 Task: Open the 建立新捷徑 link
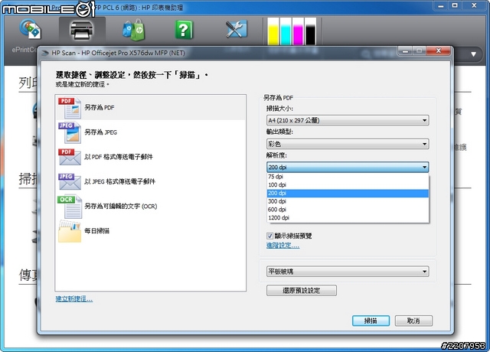pyautogui.click(x=74, y=299)
